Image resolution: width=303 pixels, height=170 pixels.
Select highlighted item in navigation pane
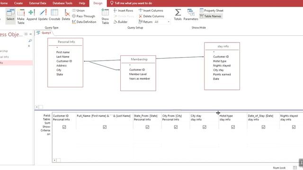pyautogui.click(x=16, y=63)
